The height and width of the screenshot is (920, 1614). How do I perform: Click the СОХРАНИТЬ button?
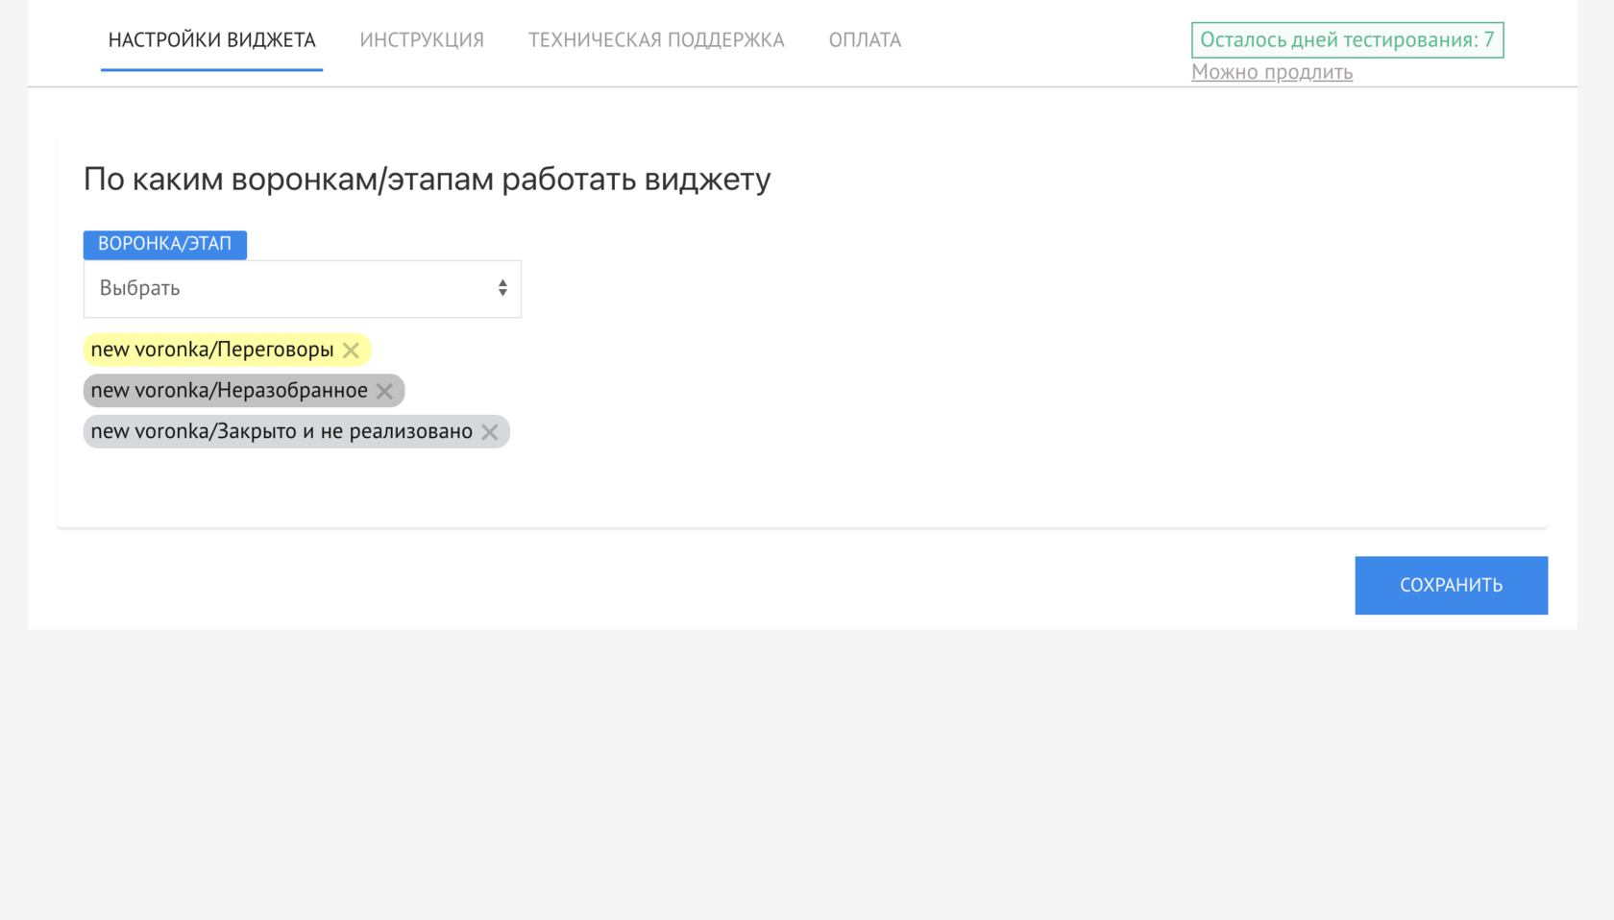(x=1451, y=585)
